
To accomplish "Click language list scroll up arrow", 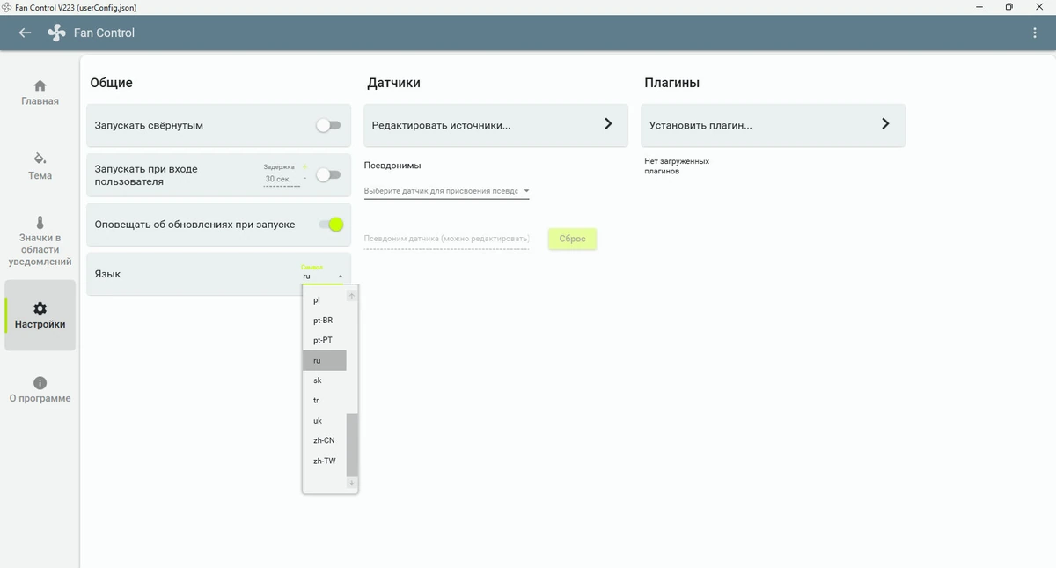I will (x=352, y=296).
